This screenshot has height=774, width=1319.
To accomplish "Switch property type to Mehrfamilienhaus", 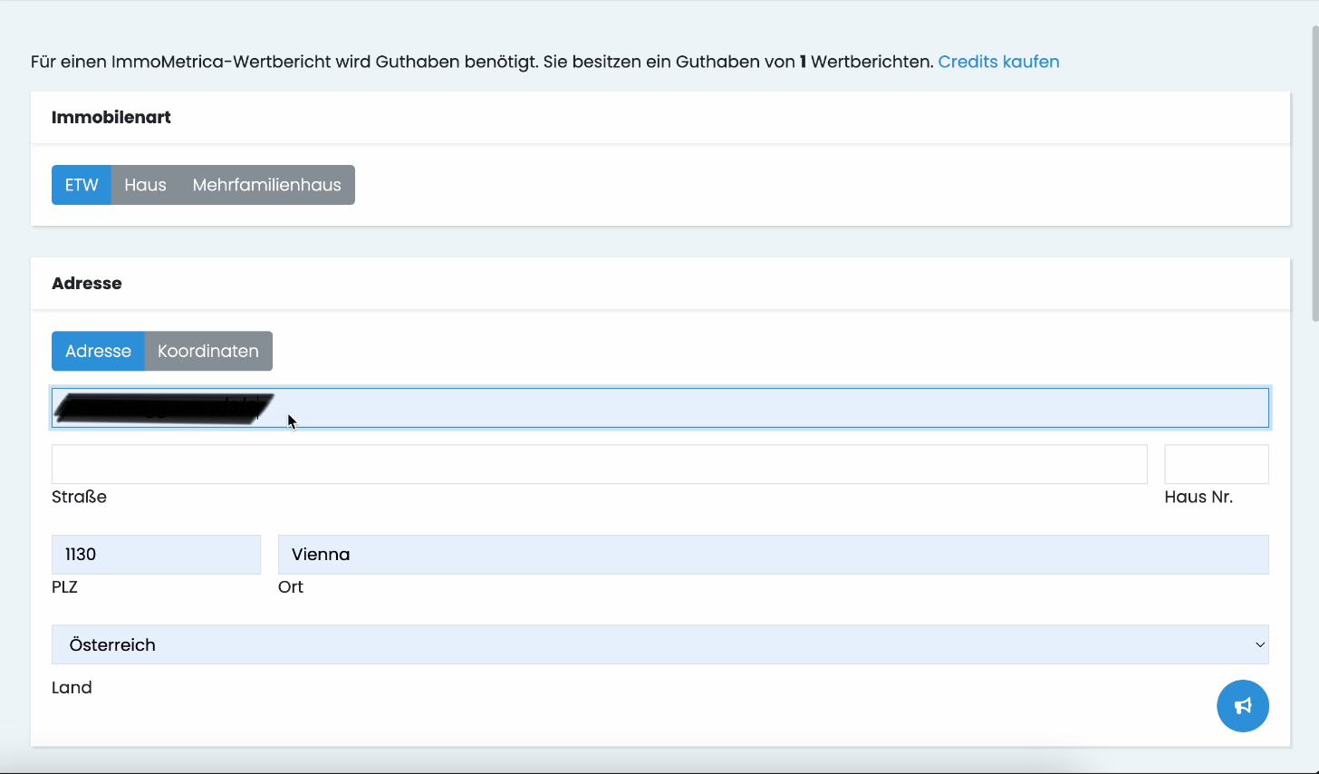I will tap(266, 185).
